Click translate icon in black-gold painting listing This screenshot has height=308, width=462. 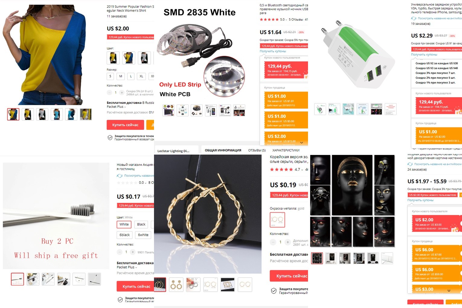pos(410,164)
